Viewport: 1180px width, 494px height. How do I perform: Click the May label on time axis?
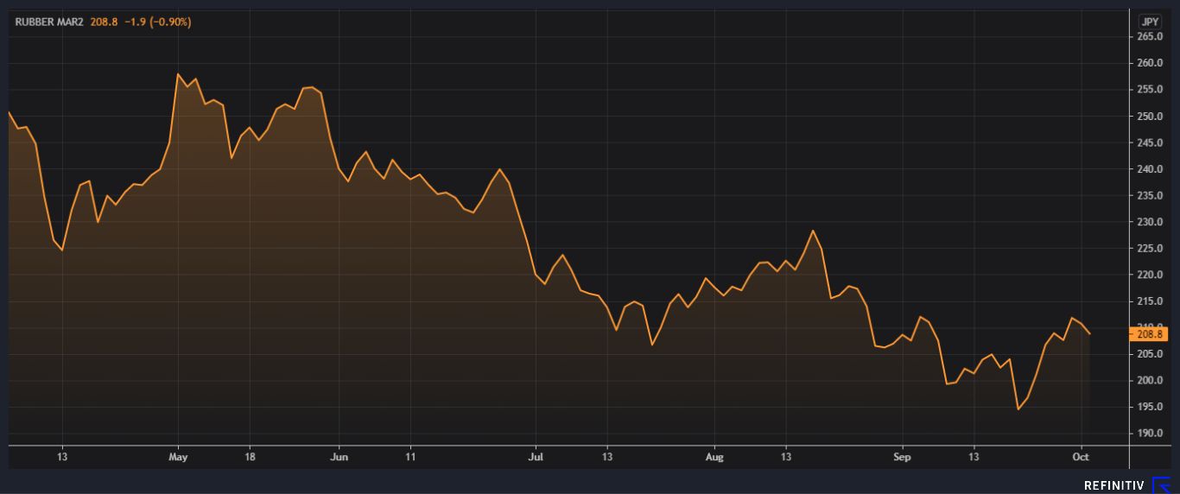point(178,456)
